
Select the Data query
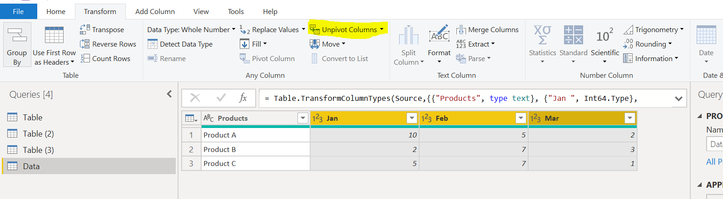click(89, 166)
